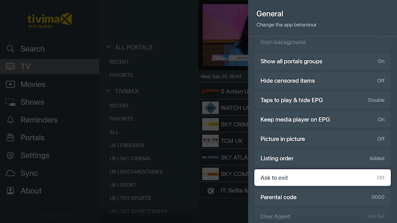
Task: Open Movies via its play icon
Action: click(x=10, y=84)
